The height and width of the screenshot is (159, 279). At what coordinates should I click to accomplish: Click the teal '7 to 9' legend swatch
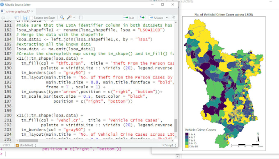coord(187,140)
